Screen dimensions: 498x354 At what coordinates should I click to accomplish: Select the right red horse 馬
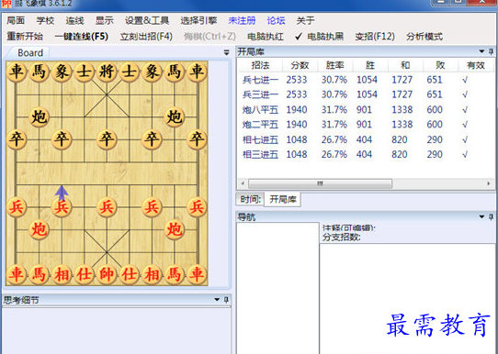(x=175, y=274)
